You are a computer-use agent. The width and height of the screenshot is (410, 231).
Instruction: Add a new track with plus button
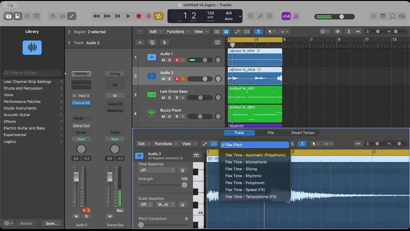[140, 42]
